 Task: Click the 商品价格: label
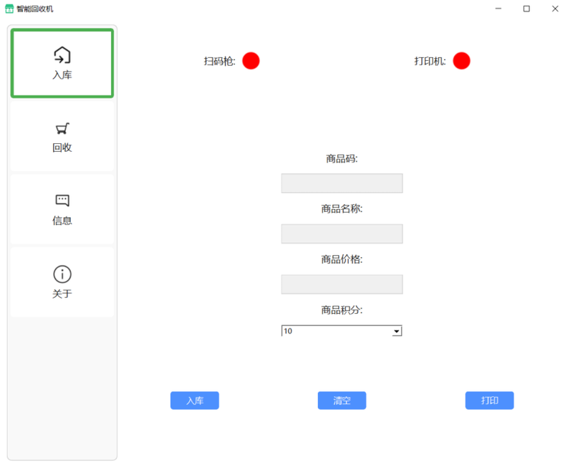(342, 259)
